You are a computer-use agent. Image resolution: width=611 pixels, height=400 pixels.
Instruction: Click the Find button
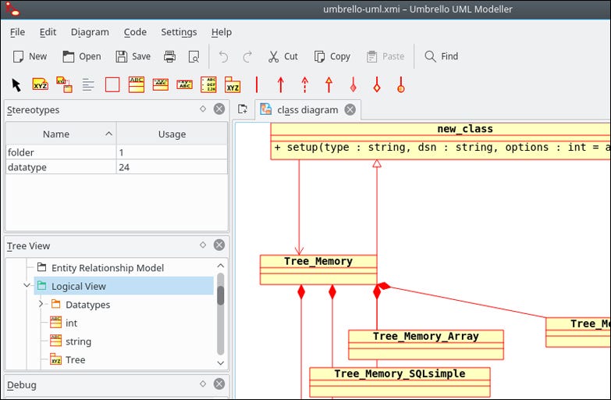[441, 56]
